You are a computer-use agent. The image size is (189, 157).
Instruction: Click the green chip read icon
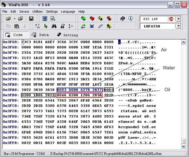click(83, 19)
